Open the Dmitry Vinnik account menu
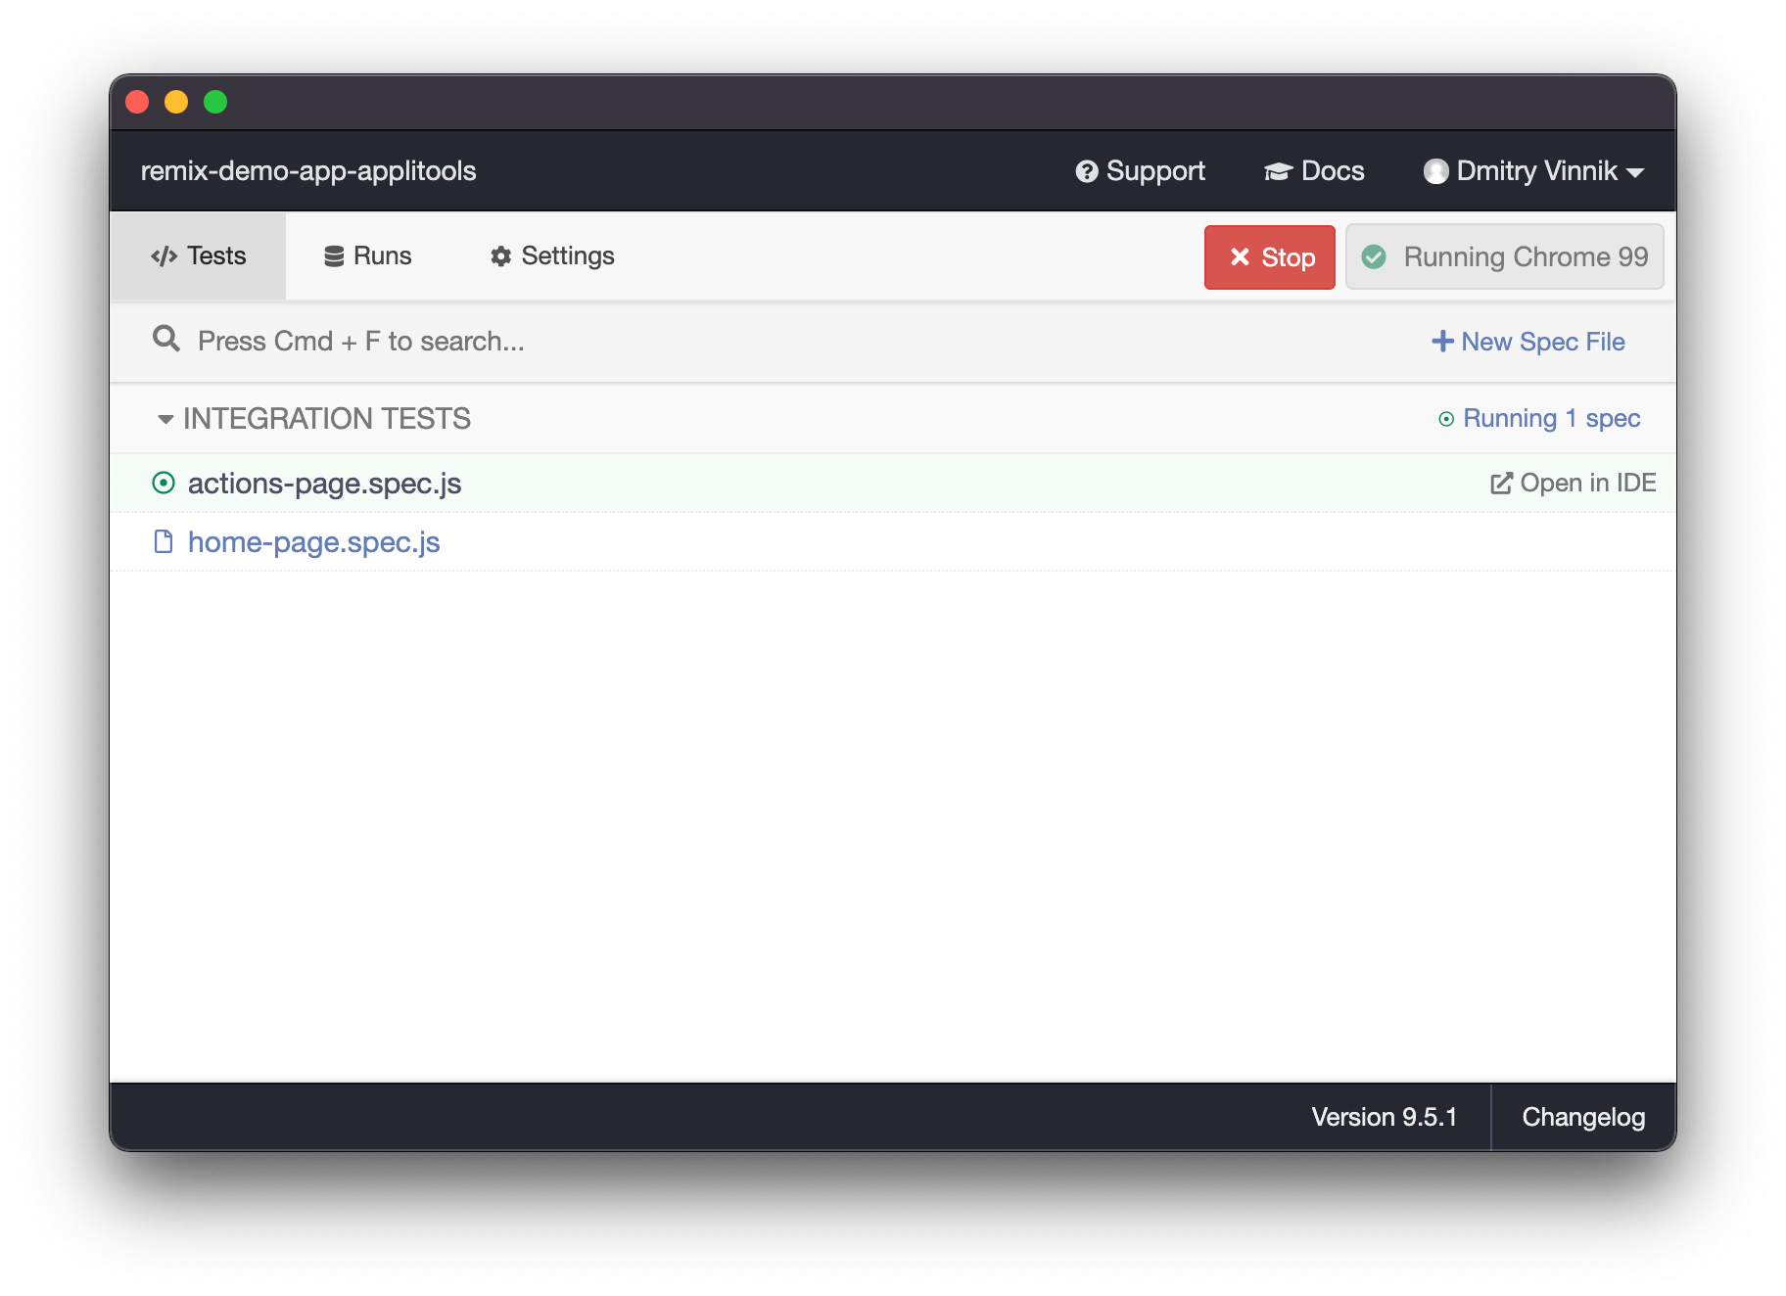Viewport: 1786px width, 1296px height. pos(1532,170)
